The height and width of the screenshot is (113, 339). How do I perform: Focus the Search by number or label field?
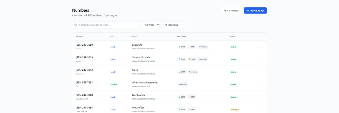(x=106, y=25)
